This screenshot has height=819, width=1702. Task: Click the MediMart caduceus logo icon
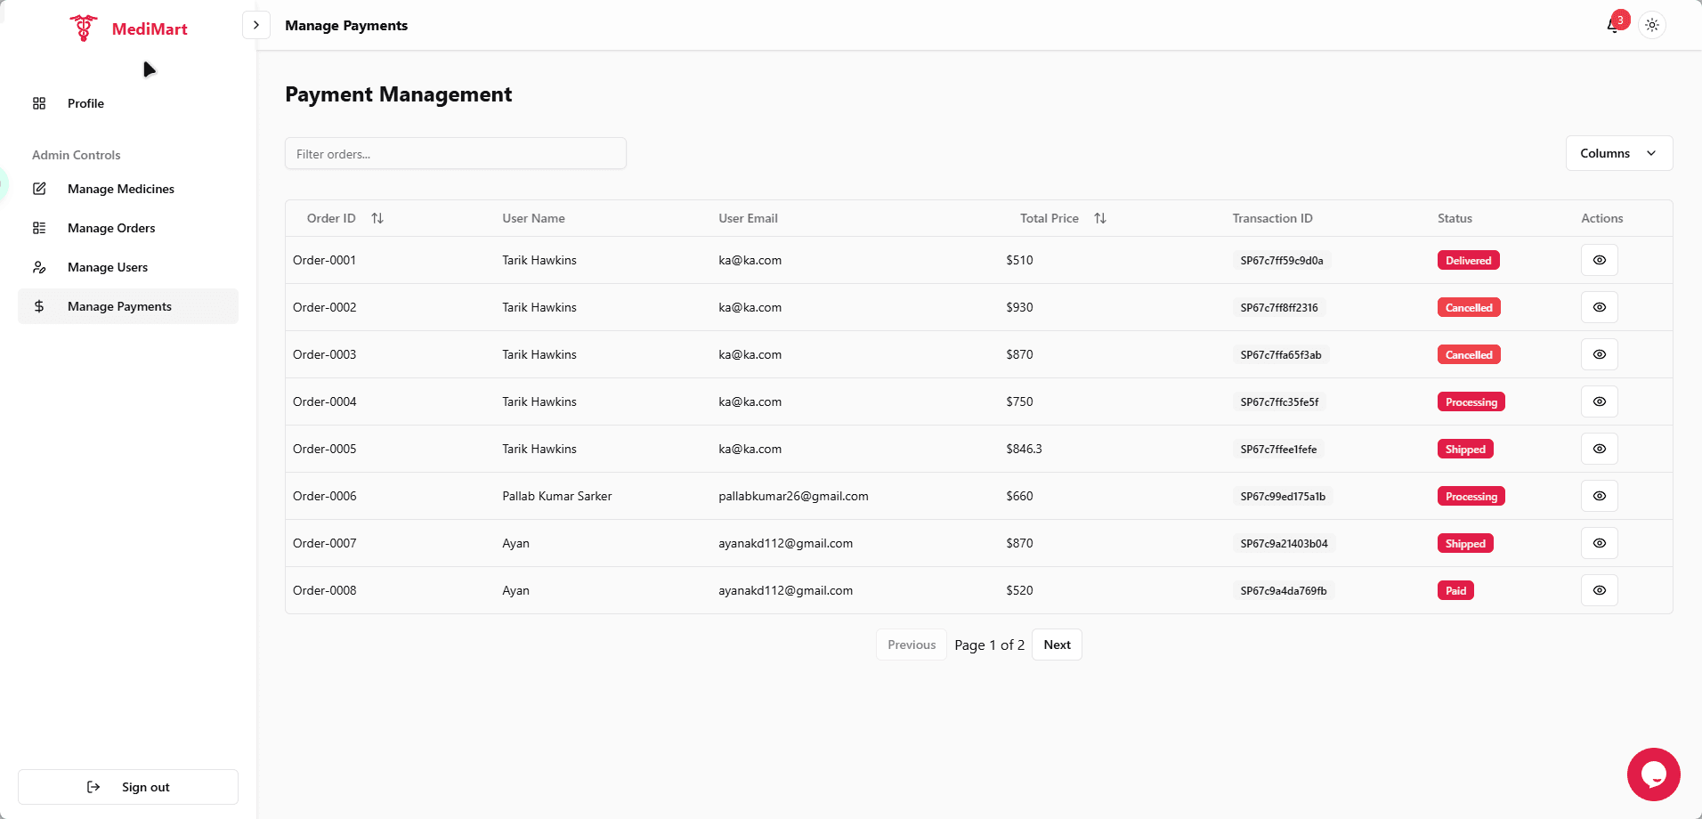(84, 28)
